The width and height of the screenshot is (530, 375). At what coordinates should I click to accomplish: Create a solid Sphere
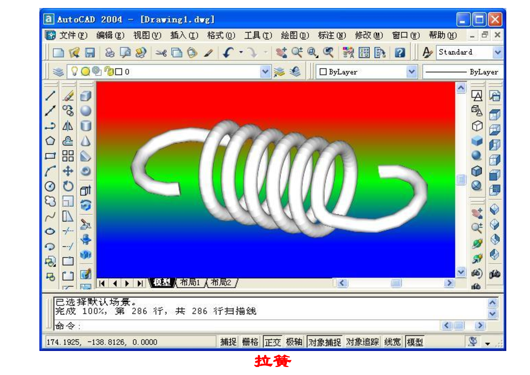click(86, 111)
